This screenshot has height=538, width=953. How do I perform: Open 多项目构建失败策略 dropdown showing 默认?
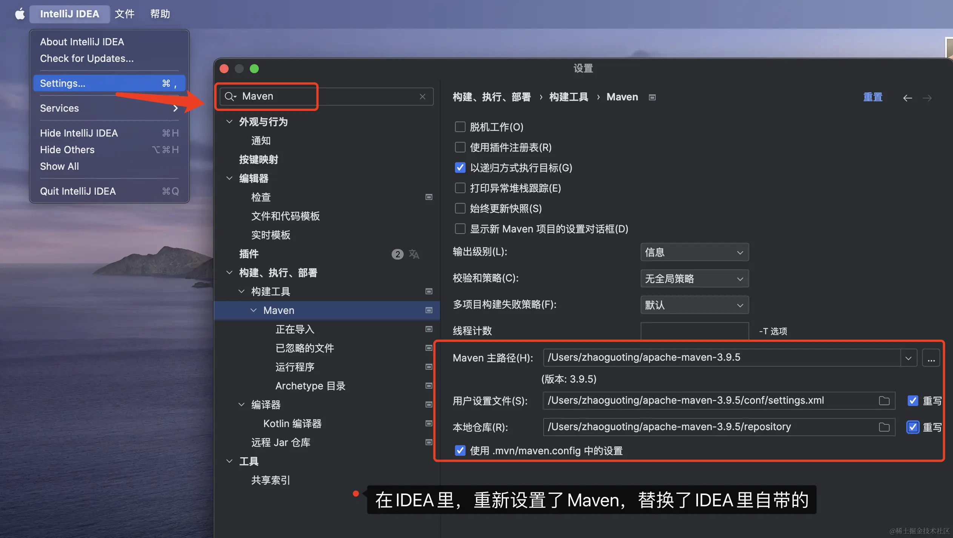pyautogui.click(x=695, y=305)
